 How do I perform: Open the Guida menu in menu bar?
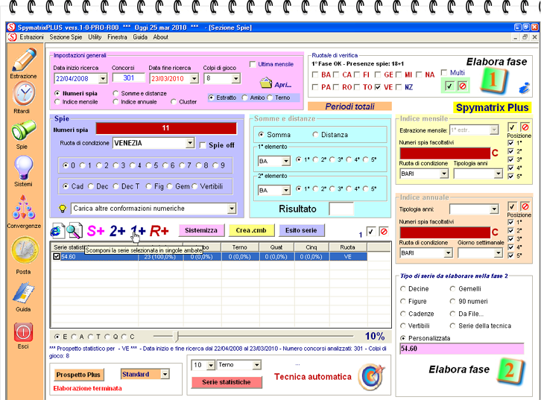pyautogui.click(x=140, y=37)
